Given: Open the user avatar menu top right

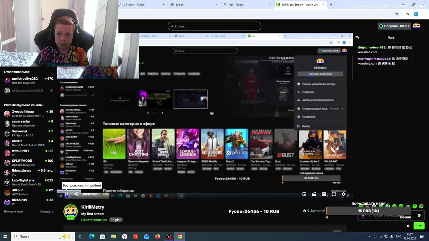Looking at the screenshot, I should [417, 26].
